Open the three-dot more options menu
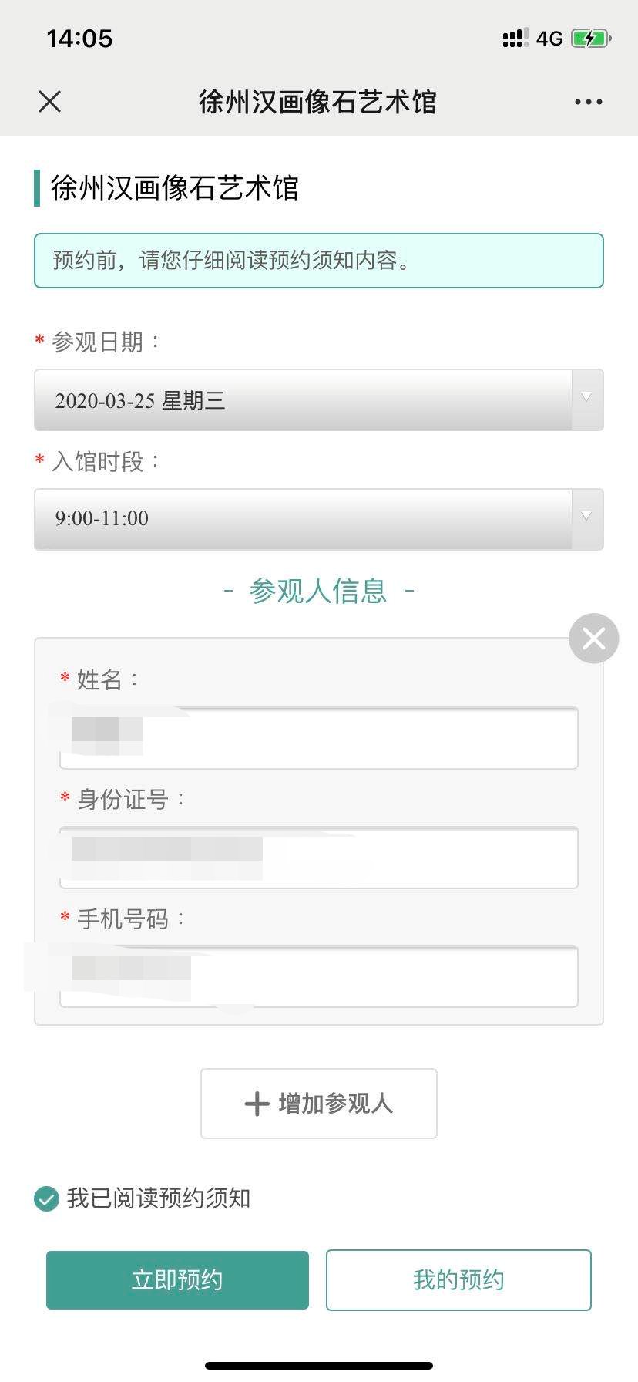This screenshot has width=638, height=1382. 588,102
